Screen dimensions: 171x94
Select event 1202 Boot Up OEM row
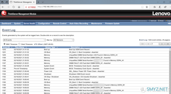(x=85, y=50)
